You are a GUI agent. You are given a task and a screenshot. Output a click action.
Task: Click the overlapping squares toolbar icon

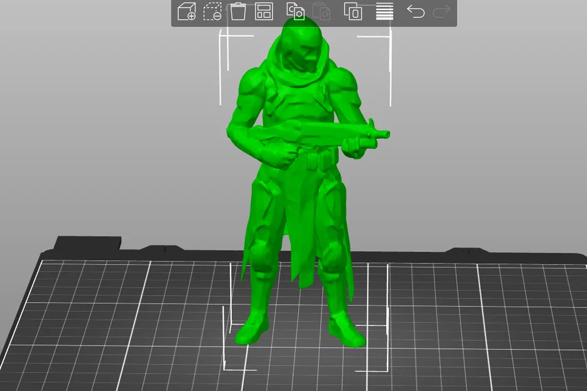pyautogui.click(x=353, y=11)
